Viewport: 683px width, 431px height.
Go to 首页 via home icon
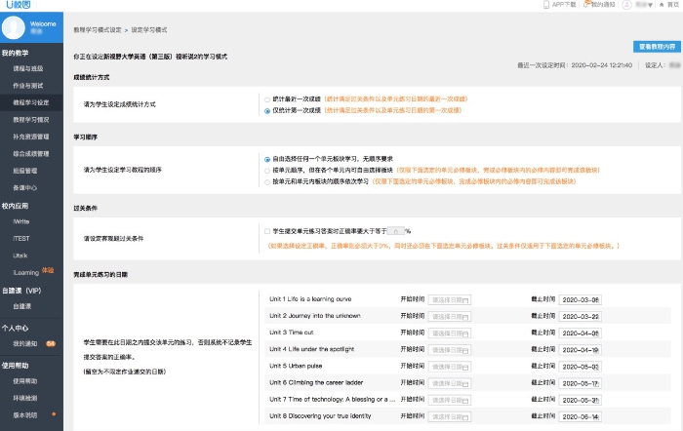tap(661, 5)
